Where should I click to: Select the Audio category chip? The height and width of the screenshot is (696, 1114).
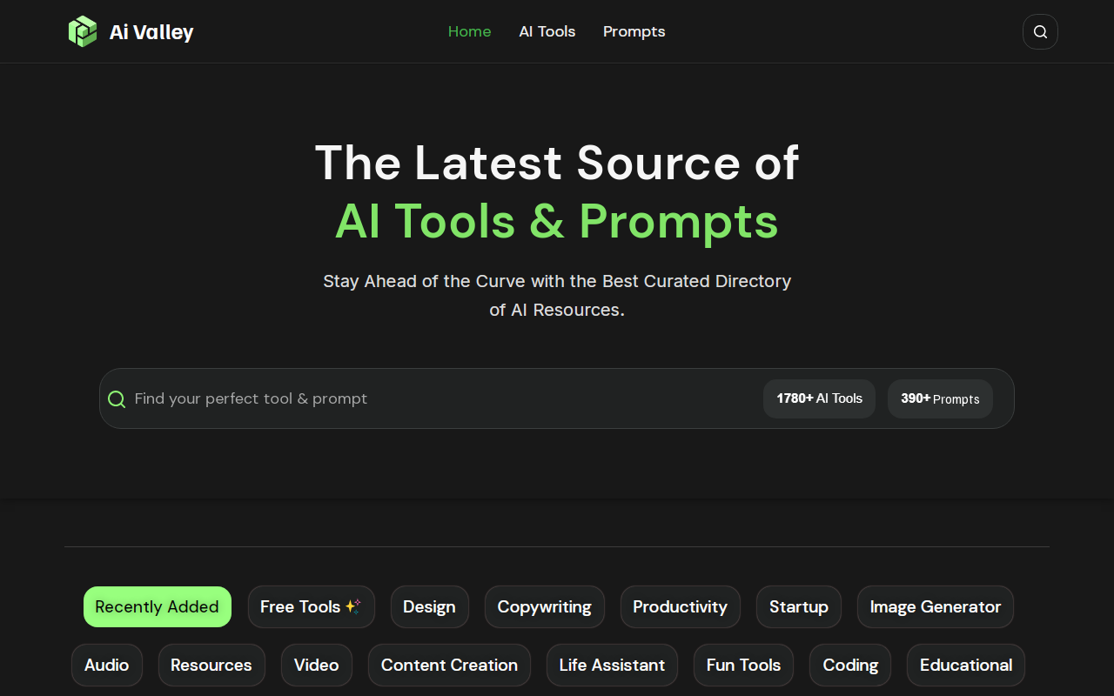coord(106,665)
